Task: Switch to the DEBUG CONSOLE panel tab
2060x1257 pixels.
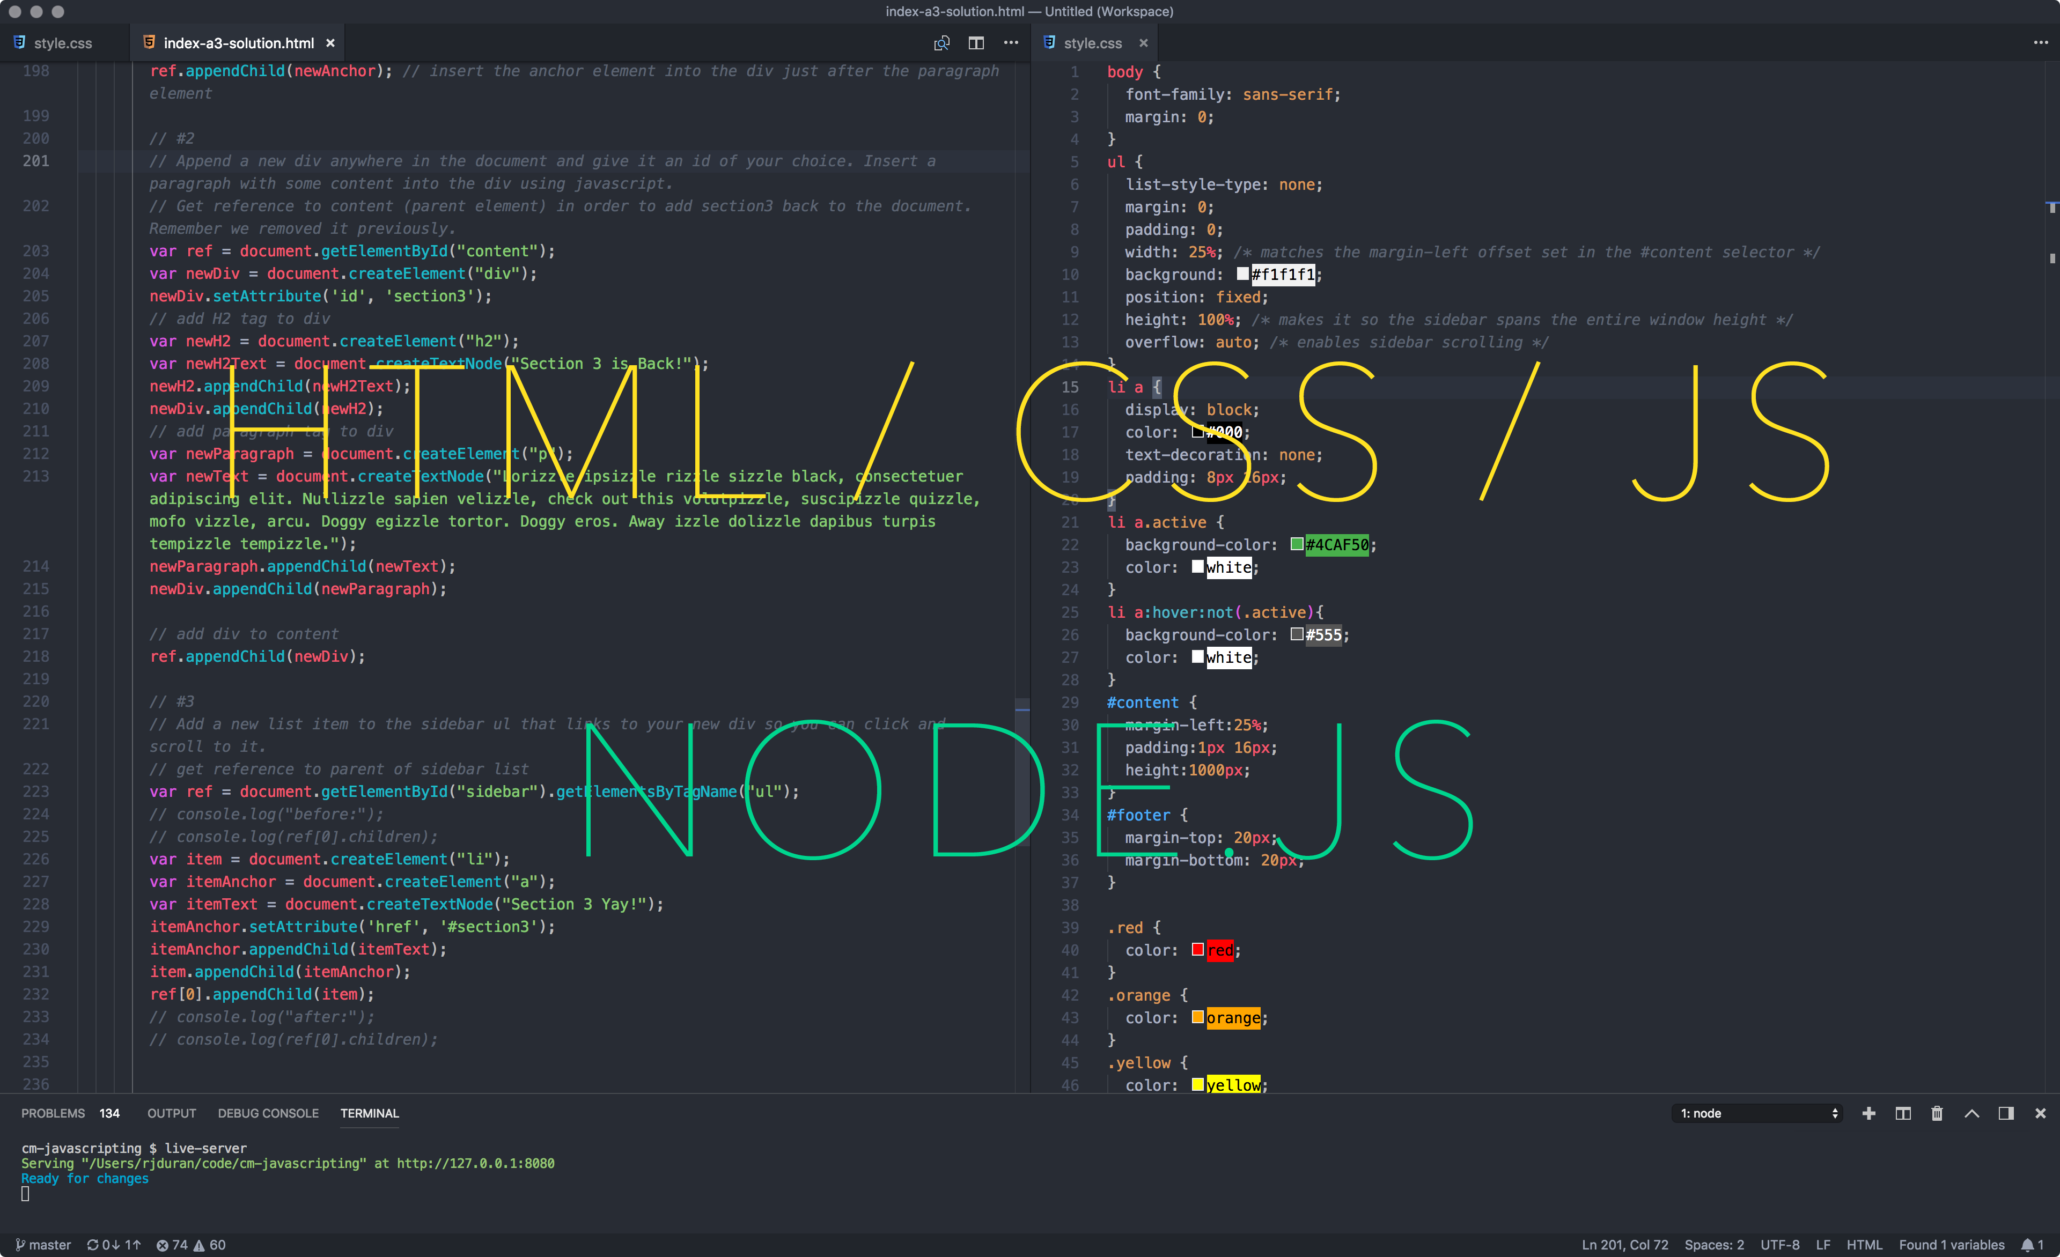Action: click(268, 1113)
